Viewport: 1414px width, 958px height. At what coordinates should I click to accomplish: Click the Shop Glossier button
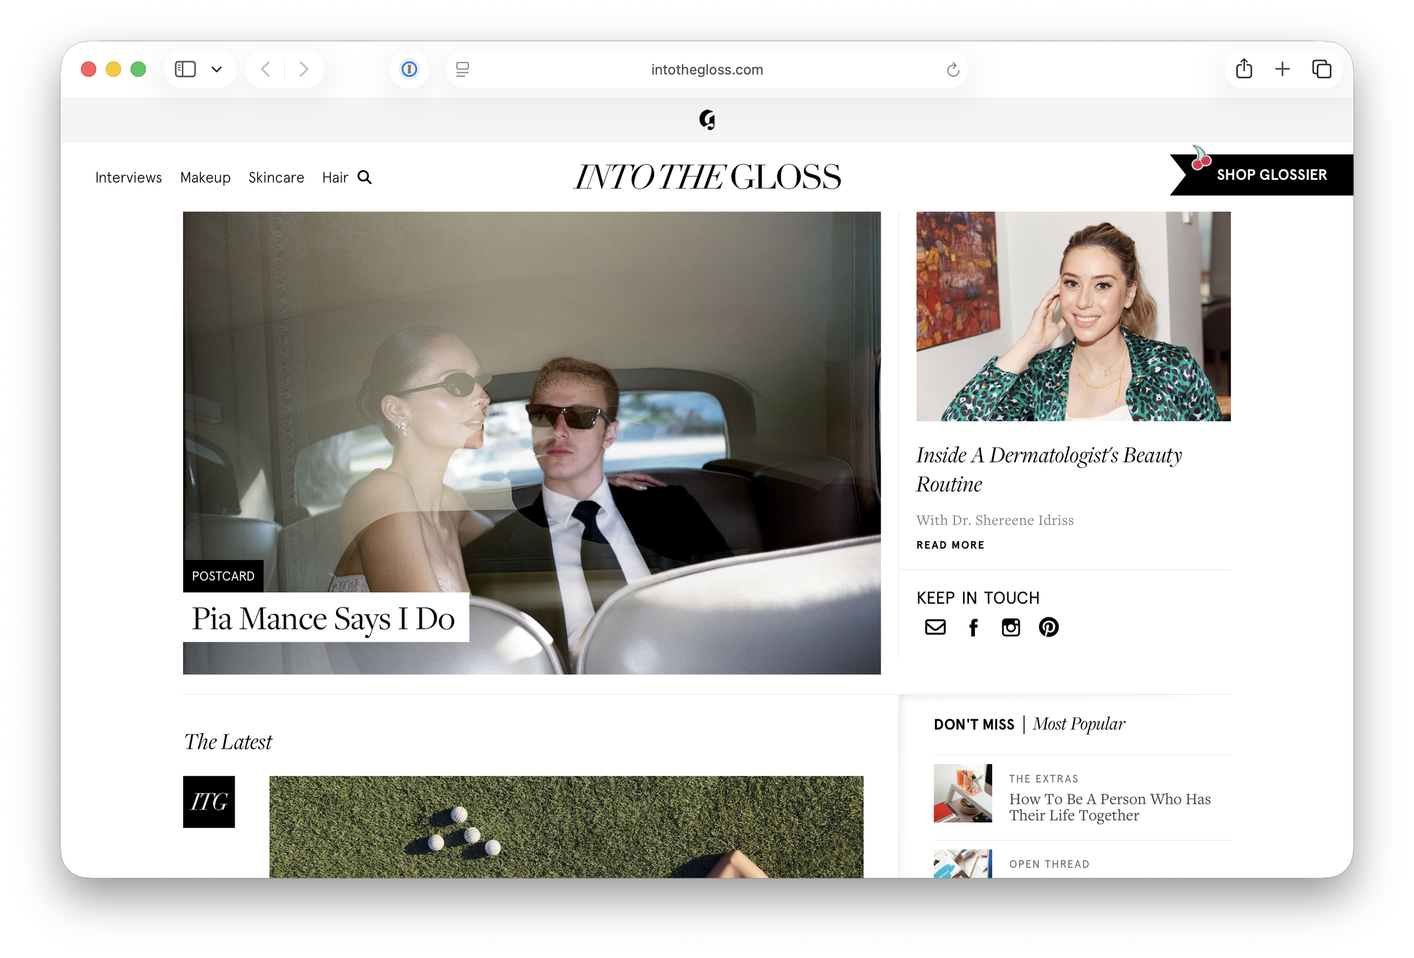point(1271,175)
